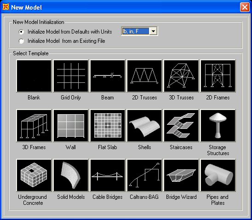This screenshot has height=220, width=252.
Task: Open the Staircases template
Action: tap(181, 126)
